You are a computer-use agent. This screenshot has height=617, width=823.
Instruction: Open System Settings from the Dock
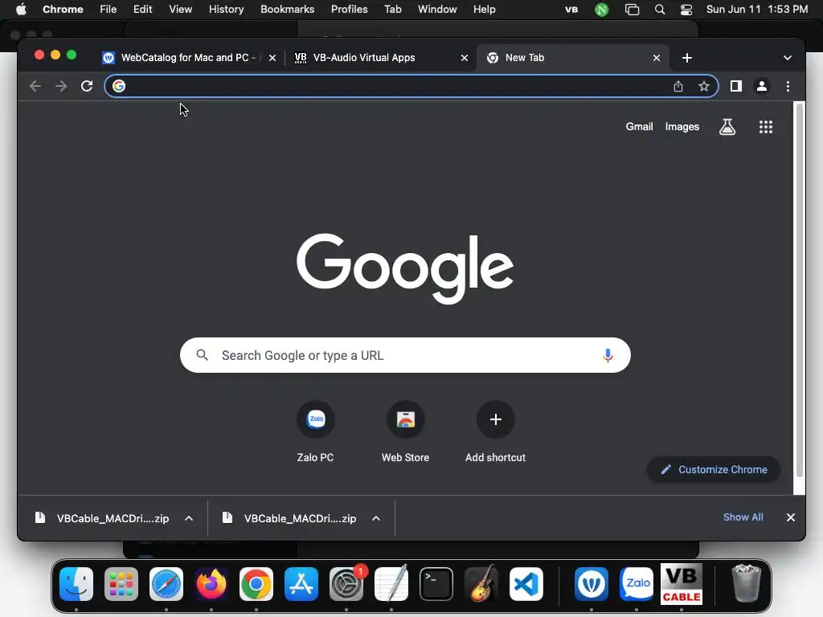point(346,584)
